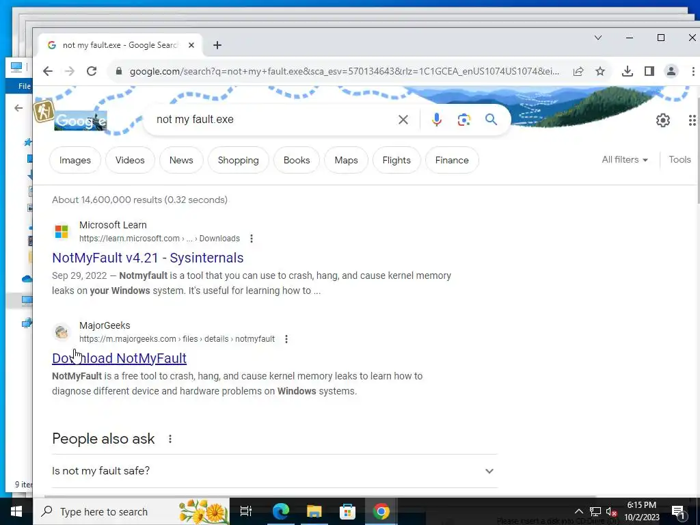Open the Windows Start menu
The width and height of the screenshot is (700, 525).
(16, 511)
